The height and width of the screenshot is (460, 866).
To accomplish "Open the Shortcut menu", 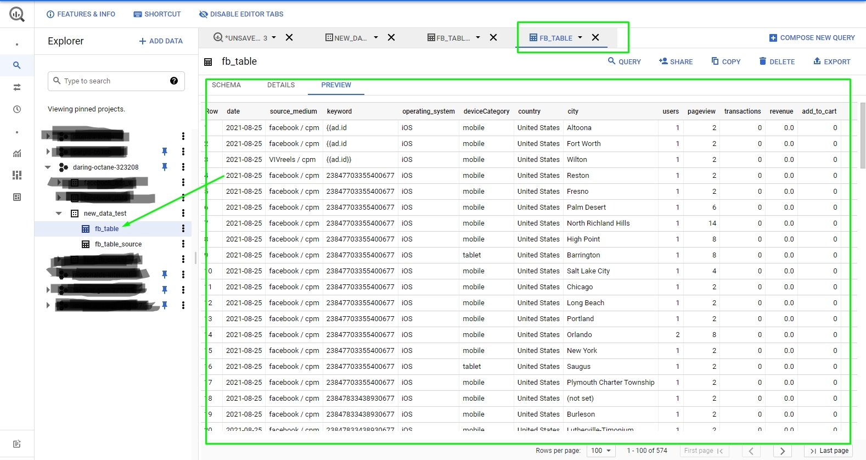I will pos(157,14).
